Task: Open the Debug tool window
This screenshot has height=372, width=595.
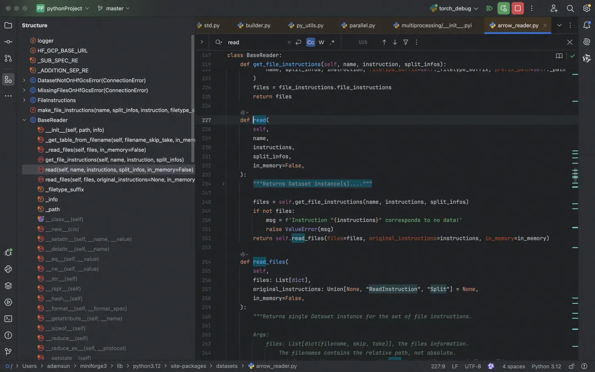Action: (8, 253)
